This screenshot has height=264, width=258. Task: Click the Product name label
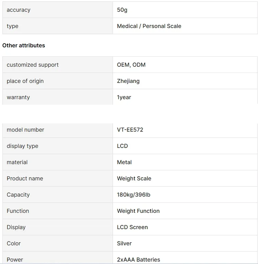(x=25, y=178)
